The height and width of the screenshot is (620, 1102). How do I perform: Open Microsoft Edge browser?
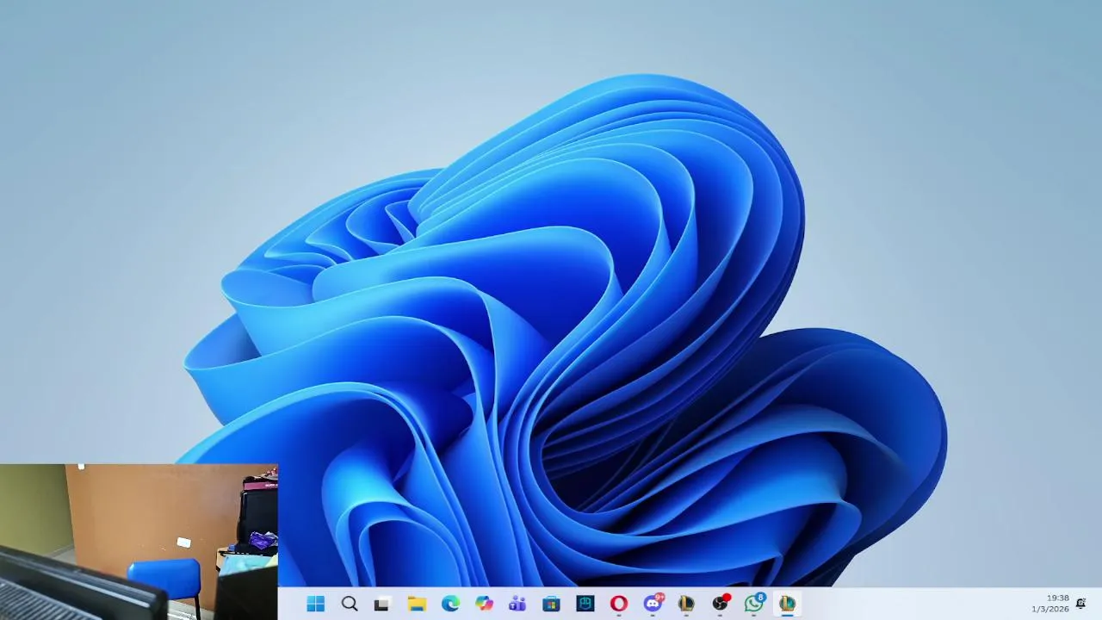(x=450, y=604)
